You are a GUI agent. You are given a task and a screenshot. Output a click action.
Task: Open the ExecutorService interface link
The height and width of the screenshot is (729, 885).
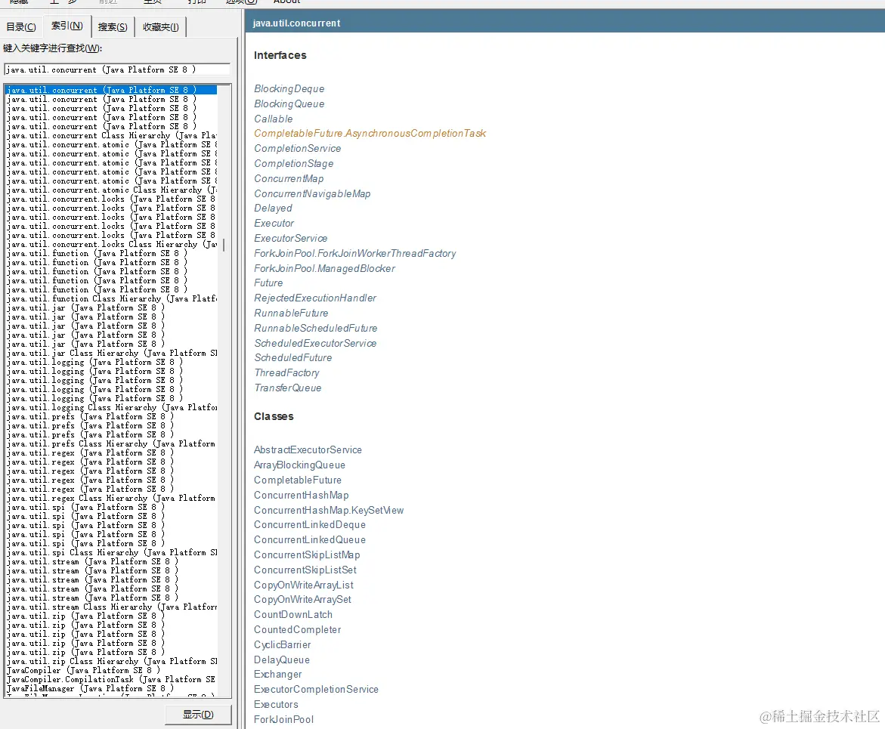point(291,239)
